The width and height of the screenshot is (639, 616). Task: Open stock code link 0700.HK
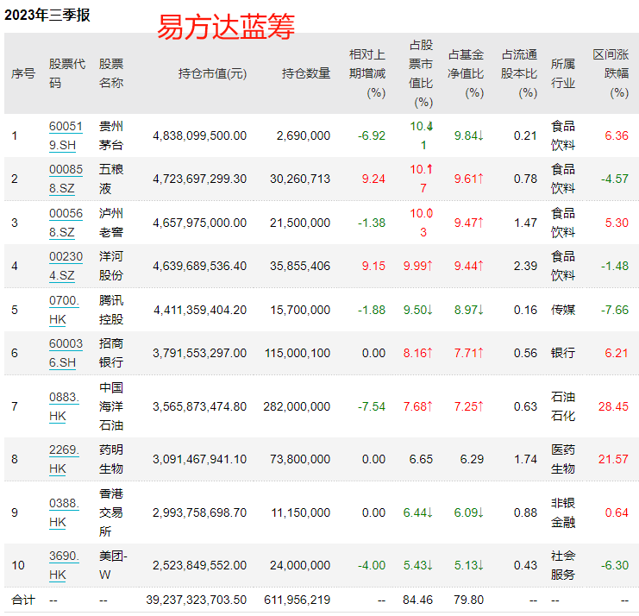[64, 311]
